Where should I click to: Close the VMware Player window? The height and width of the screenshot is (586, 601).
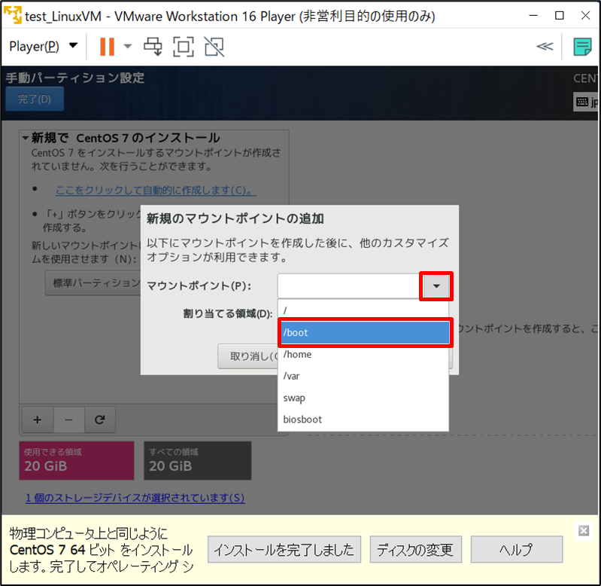(585, 16)
